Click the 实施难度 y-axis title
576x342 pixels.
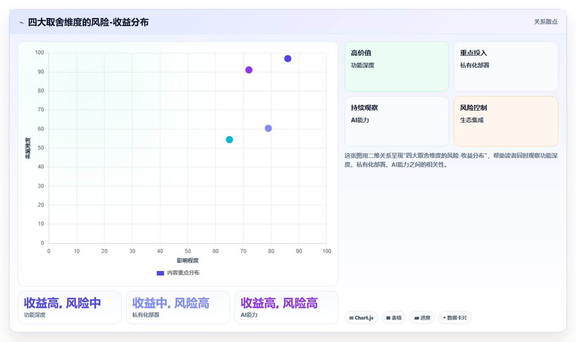click(28, 148)
